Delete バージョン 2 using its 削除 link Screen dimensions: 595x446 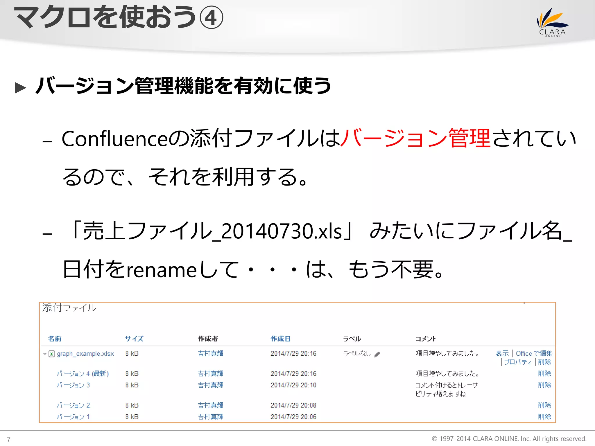coord(544,405)
